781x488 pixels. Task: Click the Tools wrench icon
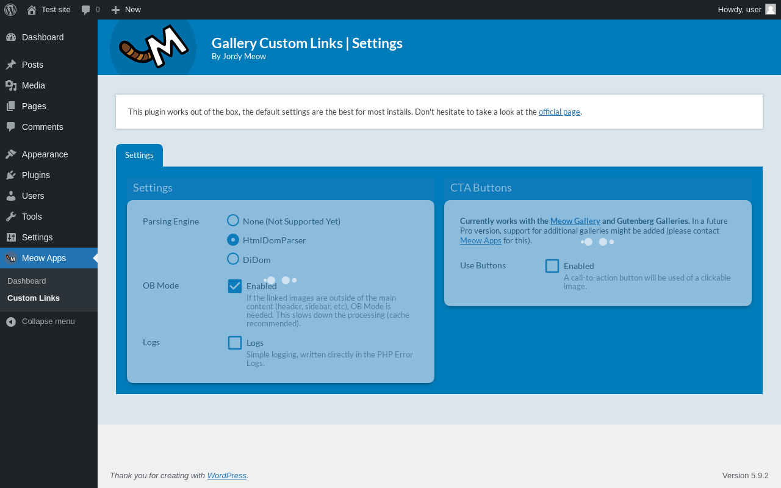(x=11, y=217)
